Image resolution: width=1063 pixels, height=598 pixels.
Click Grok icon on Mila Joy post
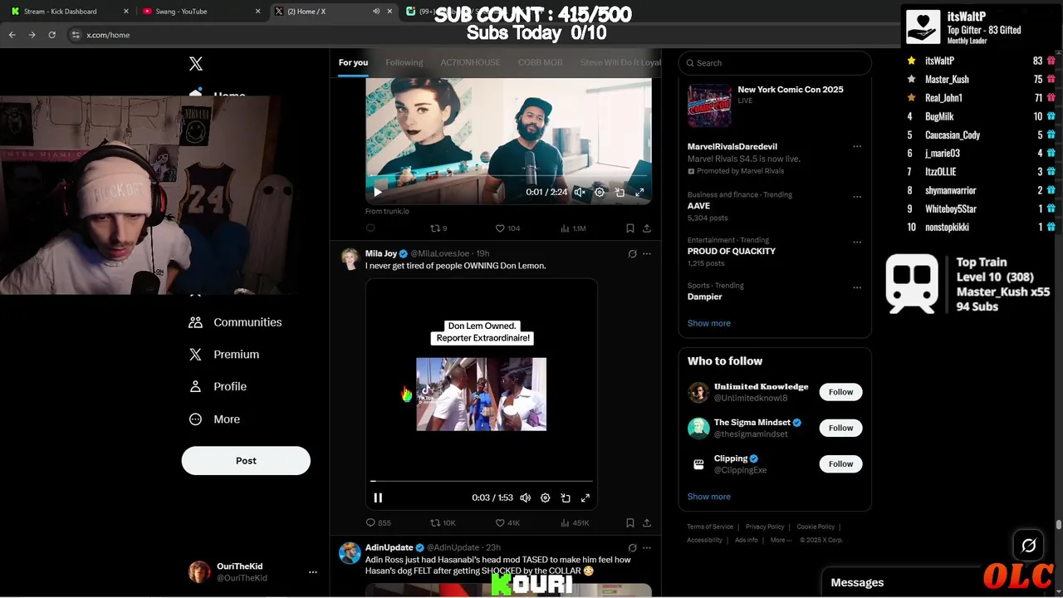click(x=632, y=254)
